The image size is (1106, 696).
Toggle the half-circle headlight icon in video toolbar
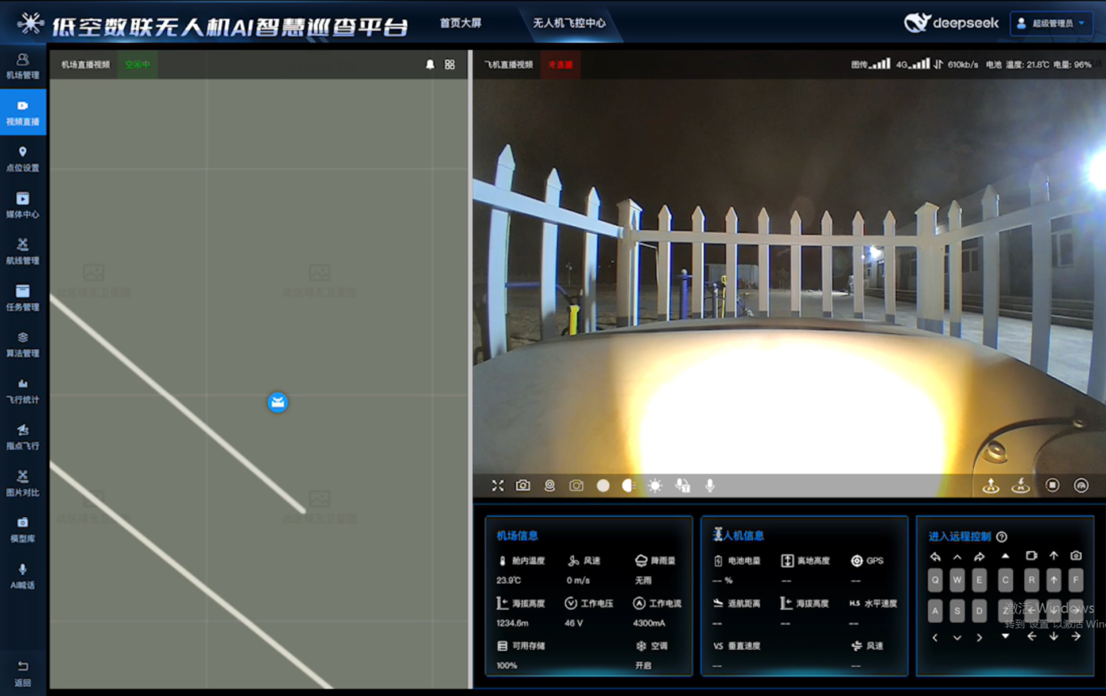pyautogui.click(x=628, y=486)
